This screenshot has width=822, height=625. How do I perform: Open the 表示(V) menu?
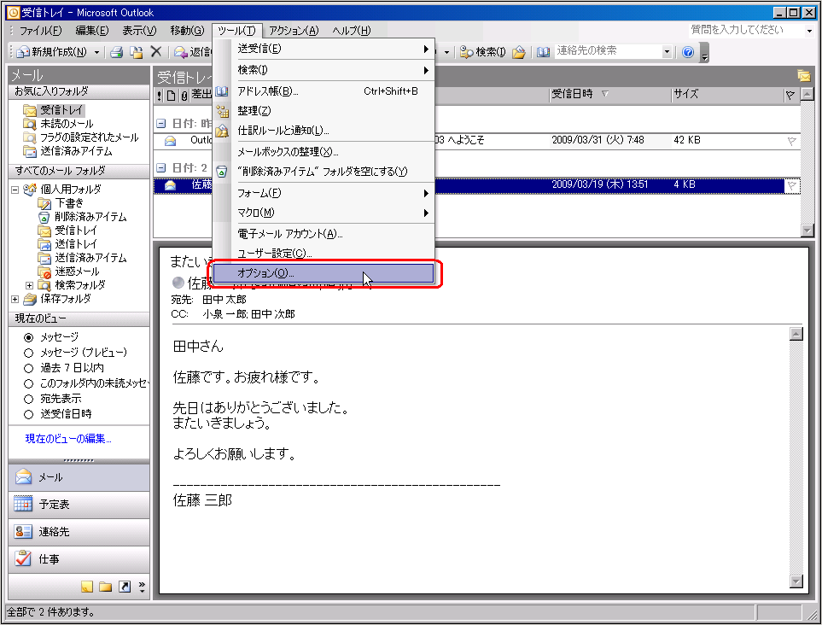pos(139,31)
